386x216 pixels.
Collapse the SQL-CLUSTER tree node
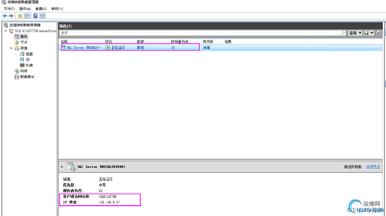tap(6, 31)
